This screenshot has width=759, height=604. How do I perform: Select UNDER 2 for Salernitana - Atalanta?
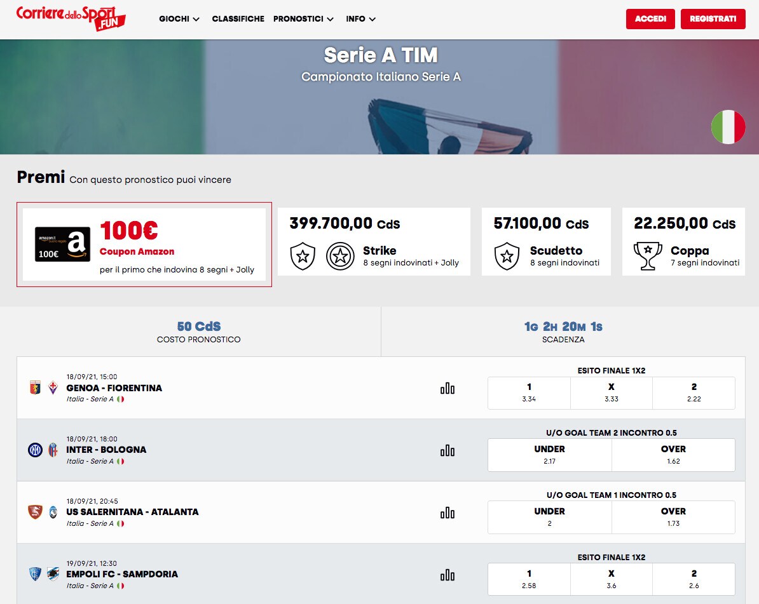[x=549, y=517]
